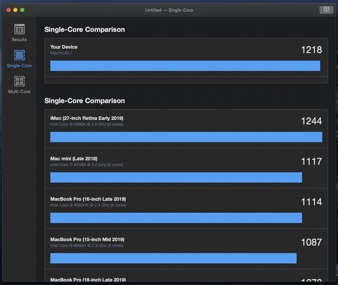Image resolution: width=338 pixels, height=285 pixels.
Task: Switch to Multi-Core sidebar icon
Action: pyautogui.click(x=19, y=81)
